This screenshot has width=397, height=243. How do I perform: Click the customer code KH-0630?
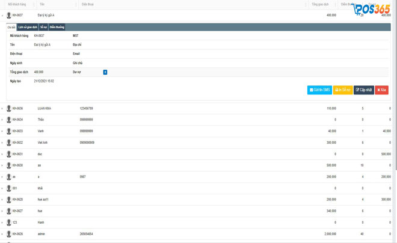click(x=17, y=165)
